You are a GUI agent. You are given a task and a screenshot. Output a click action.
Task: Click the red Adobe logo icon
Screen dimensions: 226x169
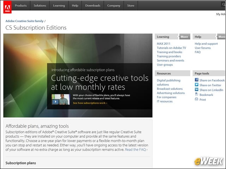[x=7, y=7]
